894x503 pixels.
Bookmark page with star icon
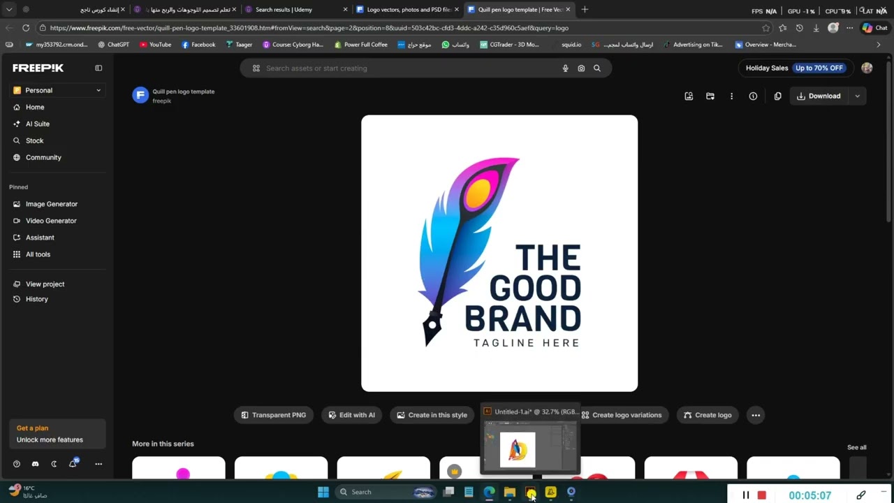click(x=766, y=28)
